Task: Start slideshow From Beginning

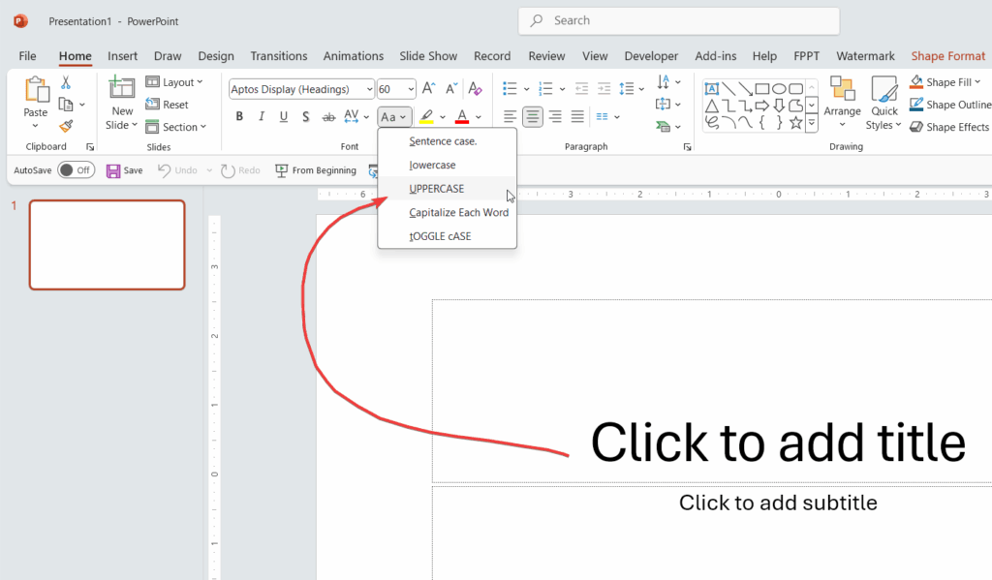Action: [x=316, y=170]
